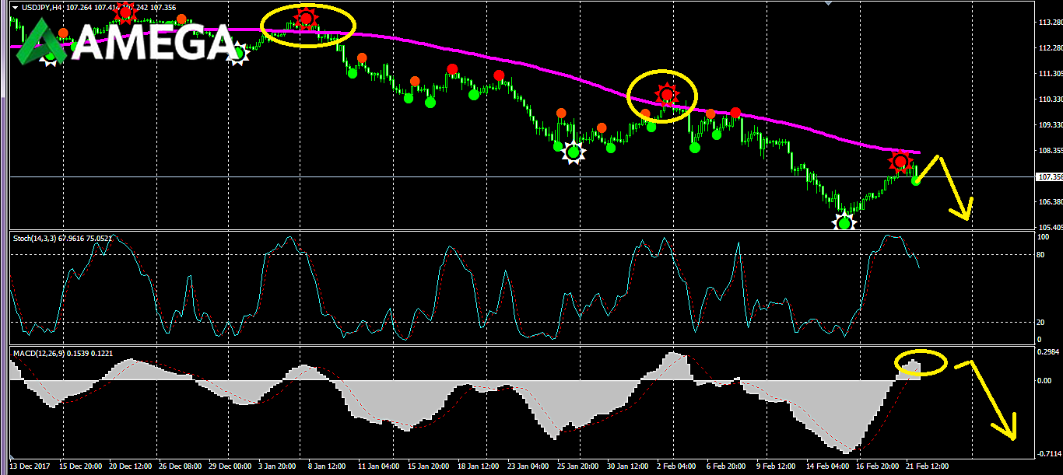The height and width of the screenshot is (475, 1063).
Task: Select the red sun signal inside second yellow ellipse
Action: (x=667, y=95)
